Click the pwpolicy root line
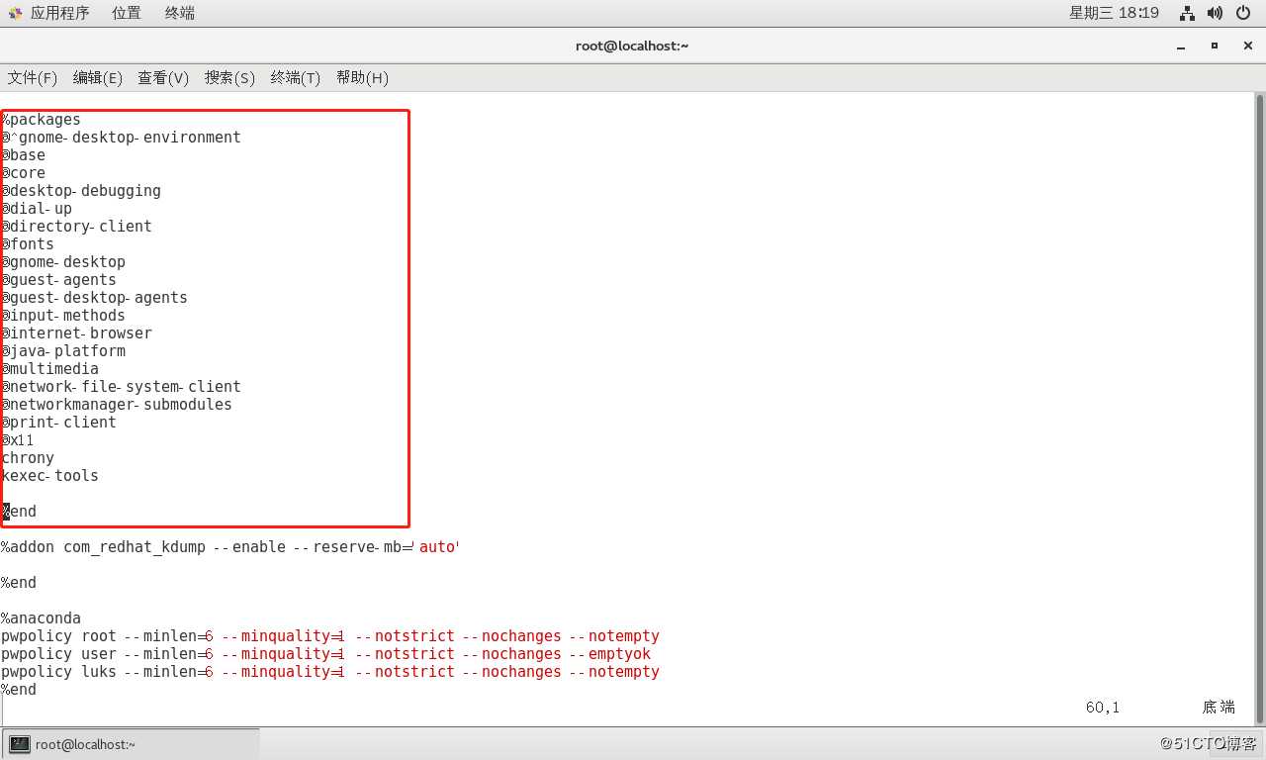The image size is (1266, 760). (x=330, y=636)
